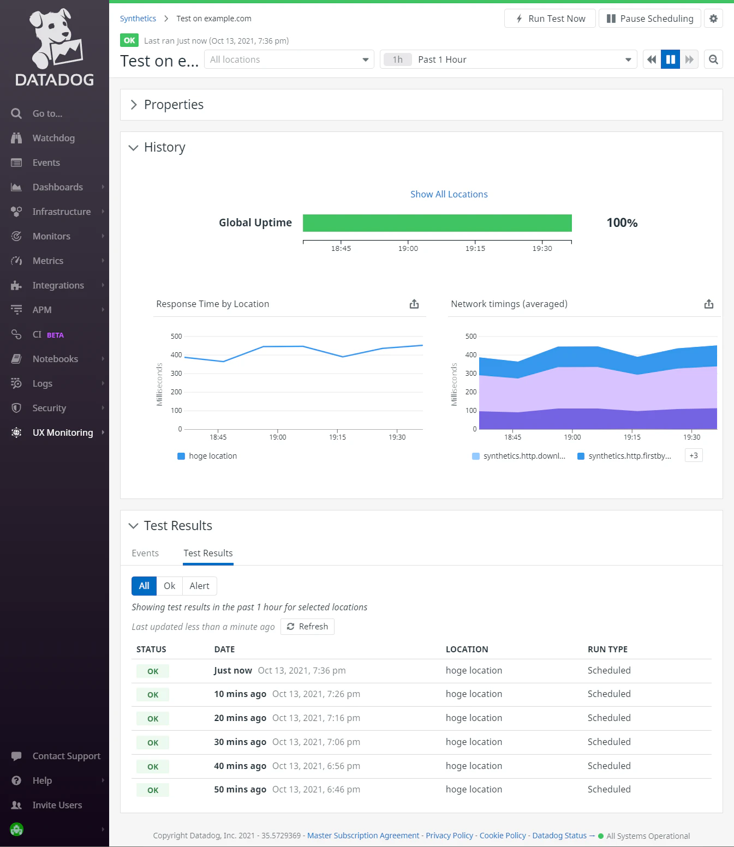Click the CI pipeline icon
Image resolution: width=734 pixels, height=847 pixels.
[x=16, y=334]
